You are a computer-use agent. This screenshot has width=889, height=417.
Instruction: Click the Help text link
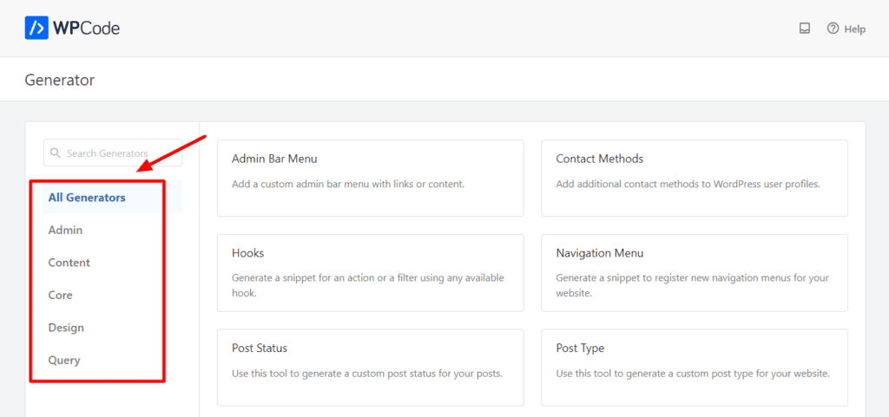click(x=855, y=29)
